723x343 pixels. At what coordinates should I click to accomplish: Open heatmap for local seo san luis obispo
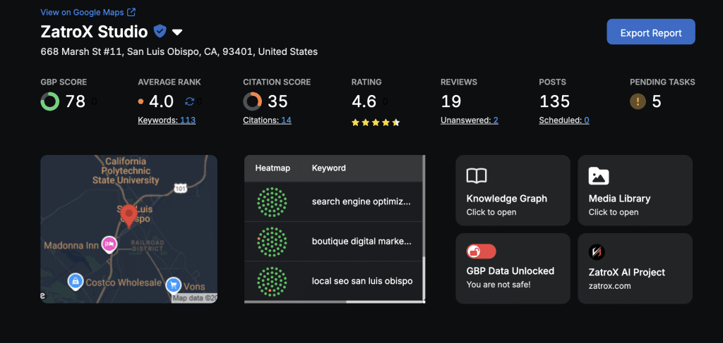pyautogui.click(x=272, y=281)
